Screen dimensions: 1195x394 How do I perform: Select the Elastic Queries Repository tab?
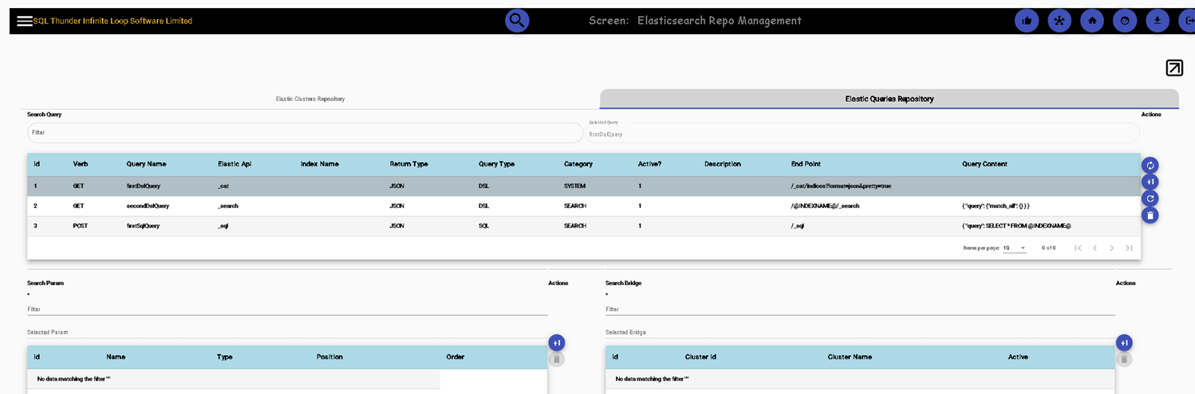(889, 99)
